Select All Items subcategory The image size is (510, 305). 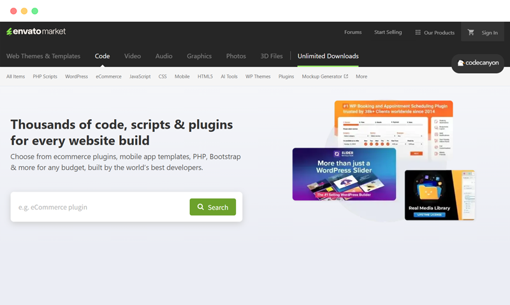point(15,76)
